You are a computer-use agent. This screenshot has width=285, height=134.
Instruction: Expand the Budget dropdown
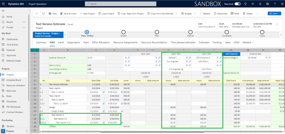195,14
